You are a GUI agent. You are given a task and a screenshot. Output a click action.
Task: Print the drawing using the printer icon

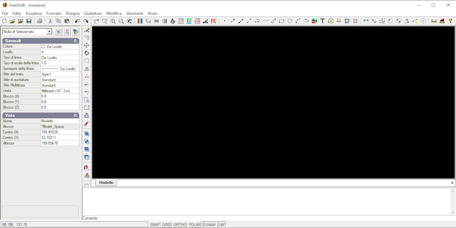[40, 21]
